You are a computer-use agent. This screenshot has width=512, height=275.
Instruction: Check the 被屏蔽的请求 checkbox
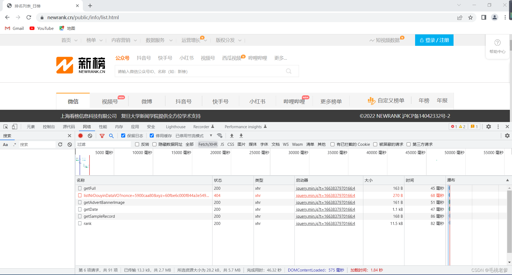375,144
